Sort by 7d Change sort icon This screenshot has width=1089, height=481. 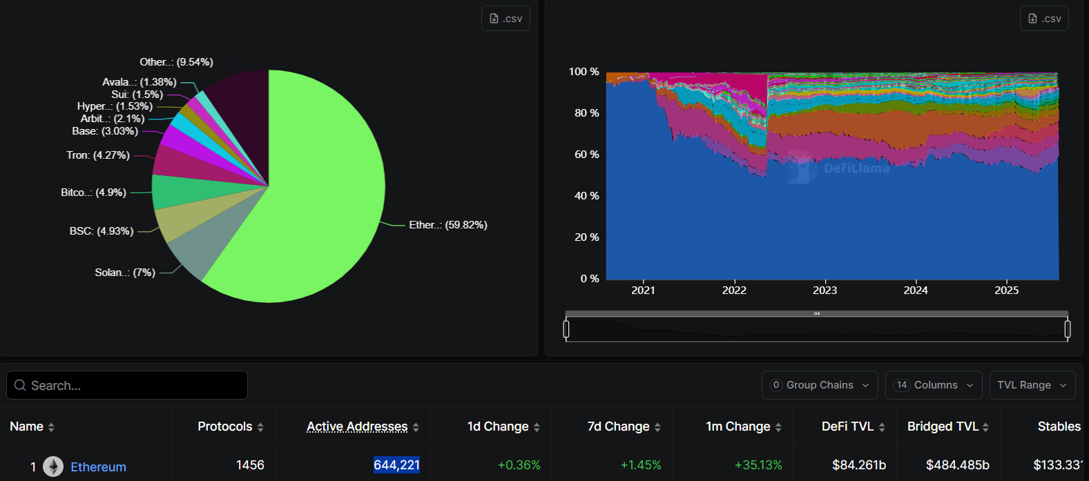pos(657,427)
